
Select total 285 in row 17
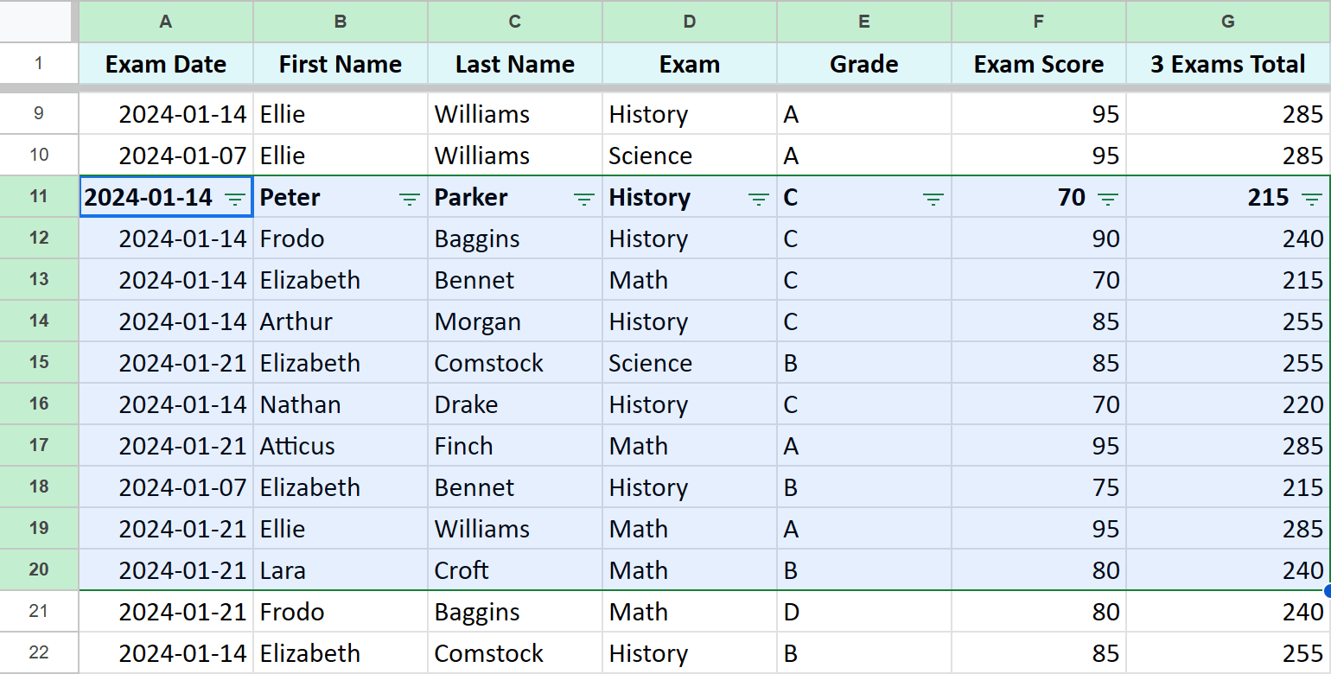tap(1228, 446)
